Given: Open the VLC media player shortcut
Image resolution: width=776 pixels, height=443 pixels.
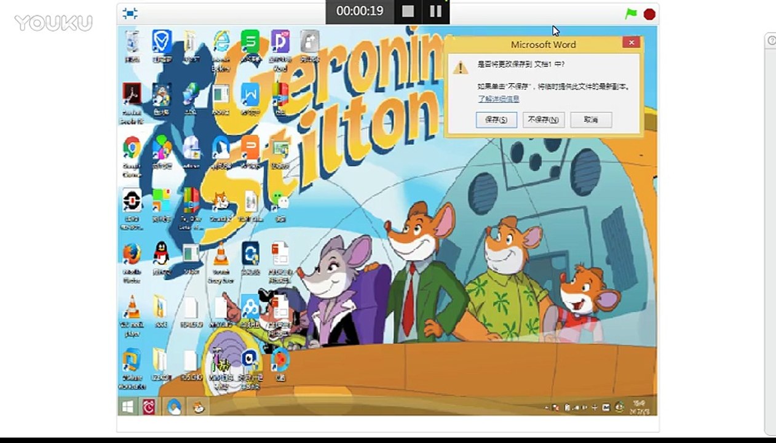Looking at the screenshot, I should pyautogui.click(x=132, y=307).
